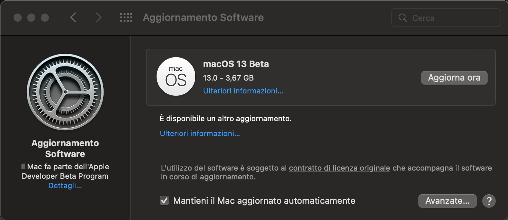Open Dettagli… link for Beta Program
This screenshot has width=508, height=220.
point(65,186)
